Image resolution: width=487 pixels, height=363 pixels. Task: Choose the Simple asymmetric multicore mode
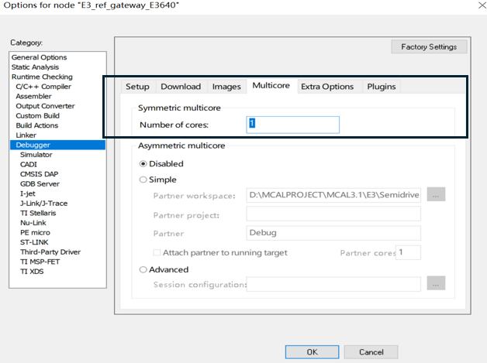tap(143, 180)
